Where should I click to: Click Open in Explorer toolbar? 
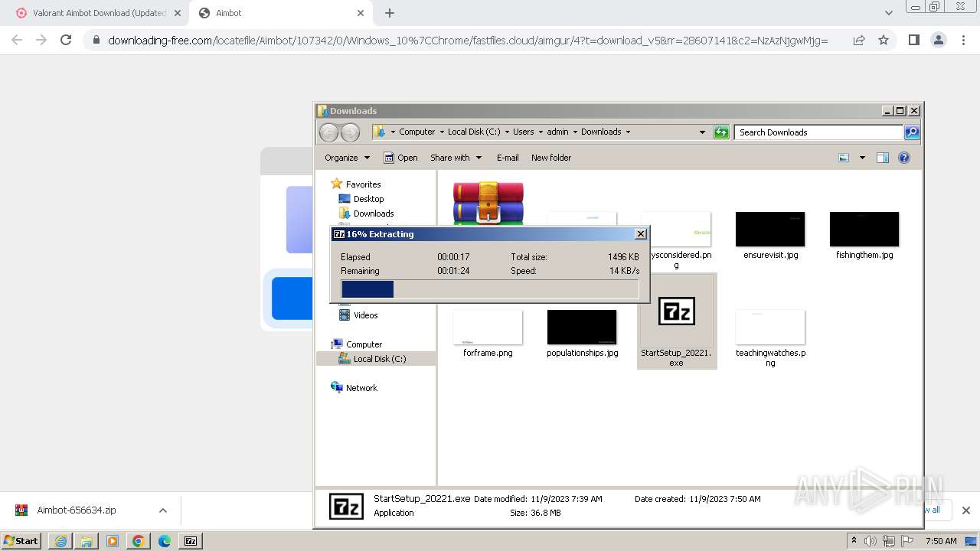(x=400, y=158)
